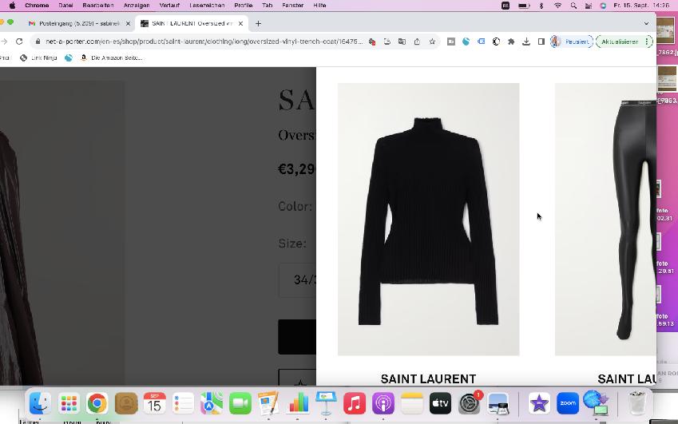Open Reminders from the dock
This screenshot has width=678, height=424.
pyautogui.click(x=183, y=402)
